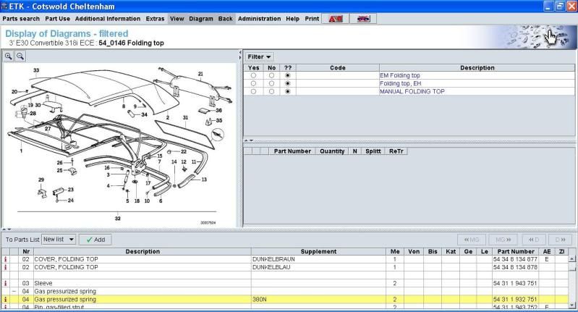Select No for EM Folding top
Screen dimensions: 578x312
(x=272, y=75)
